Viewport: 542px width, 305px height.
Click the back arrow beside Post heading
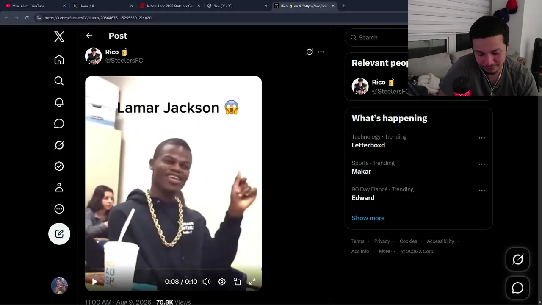pos(89,36)
